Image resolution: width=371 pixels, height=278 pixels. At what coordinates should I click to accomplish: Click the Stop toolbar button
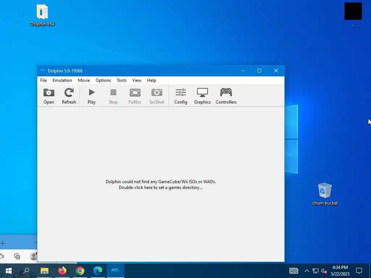(x=113, y=96)
